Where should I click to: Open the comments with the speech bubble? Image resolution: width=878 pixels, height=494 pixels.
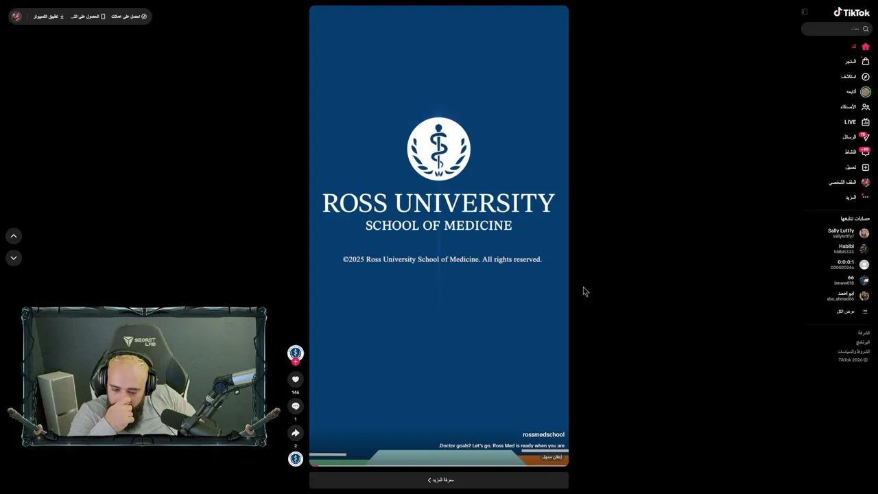tap(296, 406)
